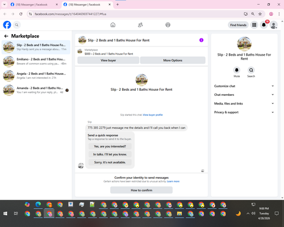Open the listing thumbnail in the right panel
284x227 pixels.
(244, 44)
